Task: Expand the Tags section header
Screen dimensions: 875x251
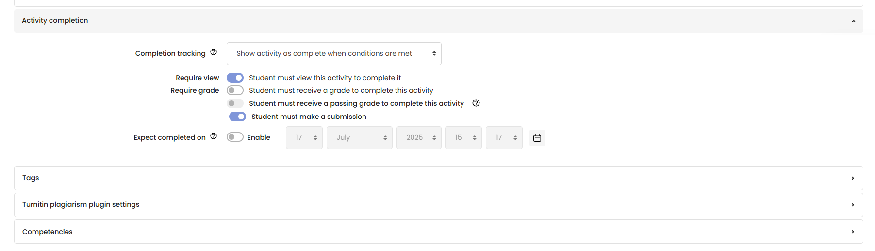Action: [438, 178]
